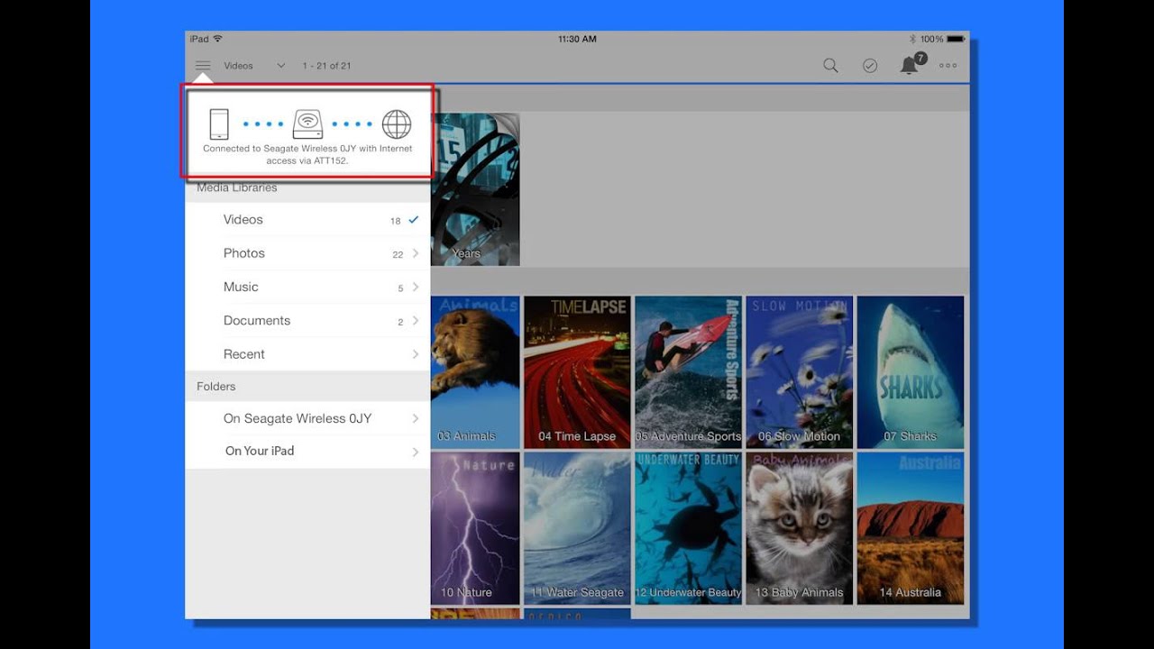
Task: Select Videos in Media Libraries
Action: pyautogui.click(x=307, y=220)
